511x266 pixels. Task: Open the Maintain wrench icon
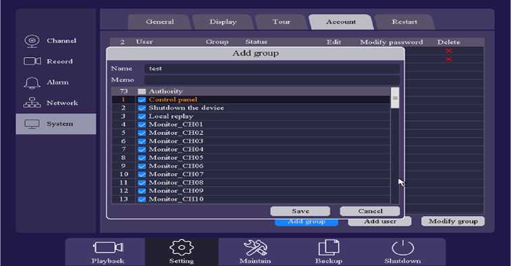(255, 247)
